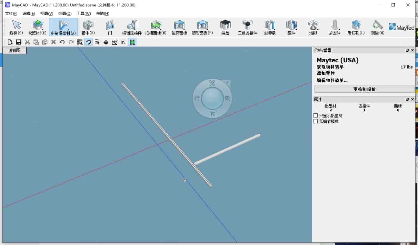The image size is (418, 245).
Task: Undock the 属性 panel
Action: pyautogui.click(x=407, y=99)
